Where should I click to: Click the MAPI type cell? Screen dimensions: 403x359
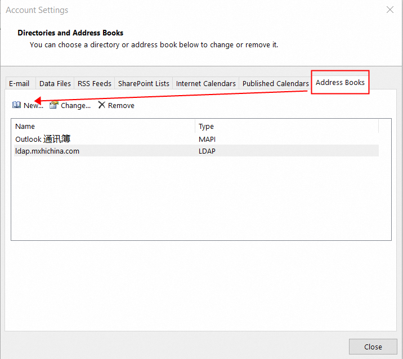pyautogui.click(x=207, y=140)
